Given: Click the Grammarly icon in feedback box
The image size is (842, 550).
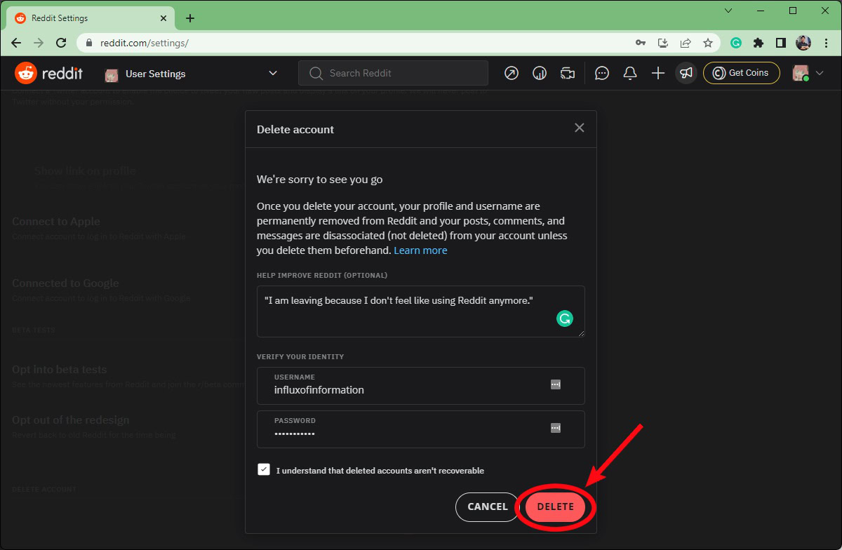Looking at the screenshot, I should tap(565, 319).
